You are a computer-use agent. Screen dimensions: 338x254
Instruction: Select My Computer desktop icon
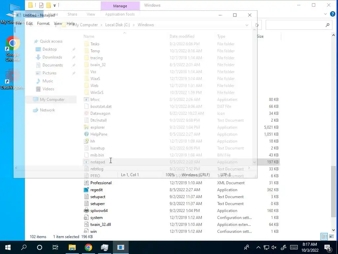[13, 14]
